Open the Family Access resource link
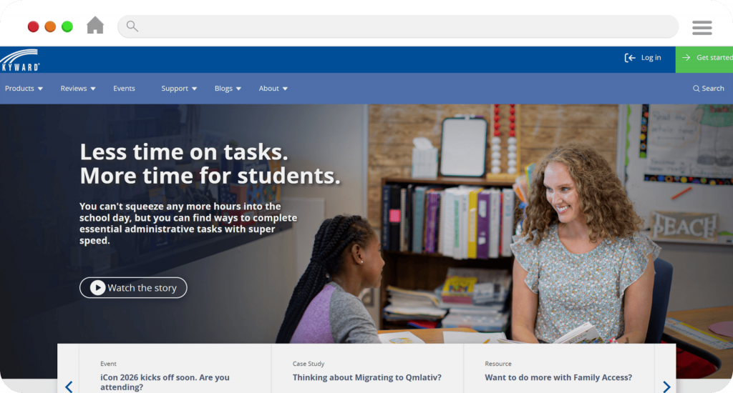This screenshot has height=393, width=733. point(558,377)
